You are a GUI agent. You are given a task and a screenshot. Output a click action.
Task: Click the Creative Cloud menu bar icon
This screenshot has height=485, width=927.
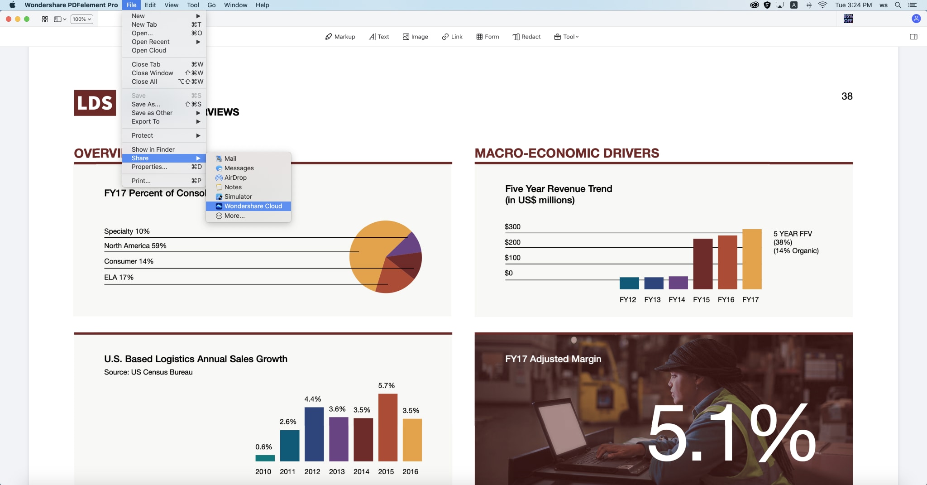click(x=754, y=5)
